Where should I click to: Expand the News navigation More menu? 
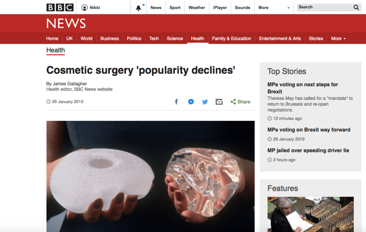(x=338, y=38)
